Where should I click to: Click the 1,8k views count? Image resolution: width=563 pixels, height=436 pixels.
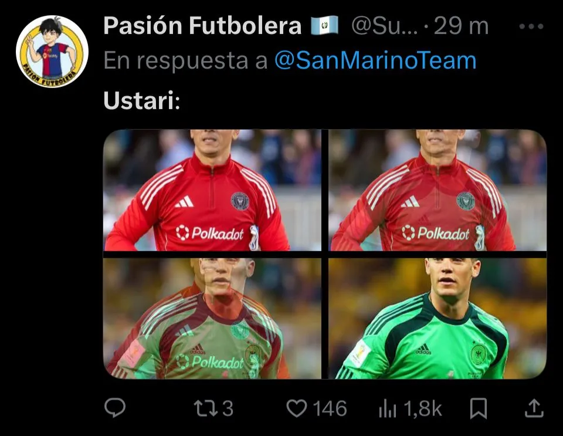[423, 408]
